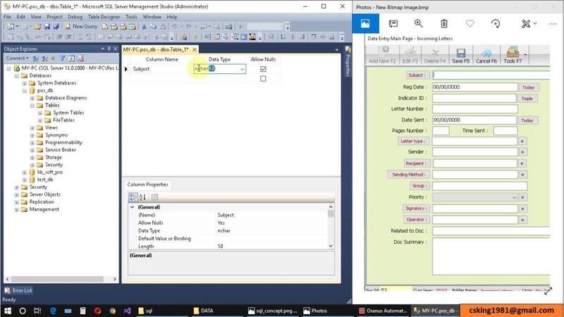Viewport: 564px width, 317px height.
Task: Click the Save All icon in SSMS toolbar
Action: [x=56, y=27]
